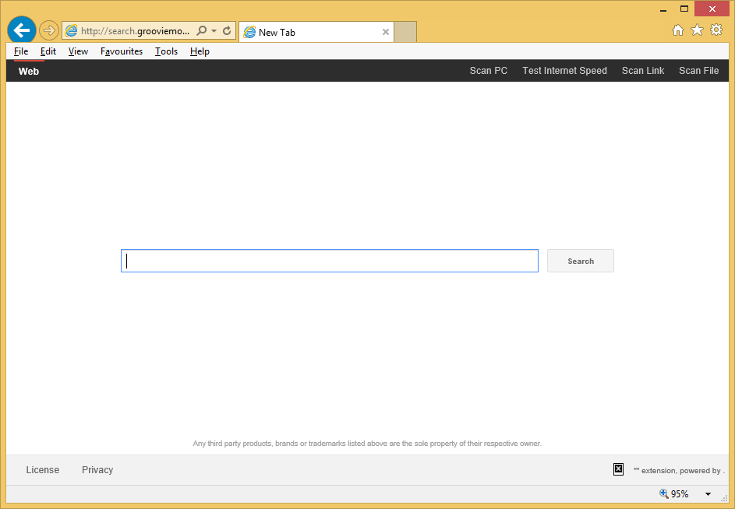Open the Tools gear icon
This screenshot has height=509, width=735.
(x=716, y=30)
